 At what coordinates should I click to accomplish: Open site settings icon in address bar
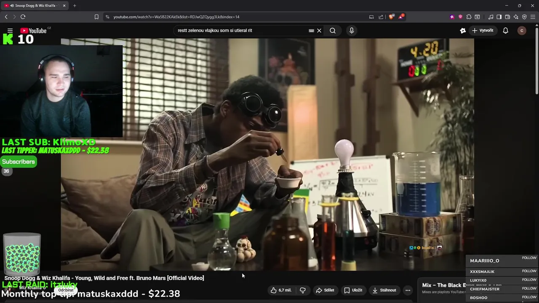pos(107,17)
